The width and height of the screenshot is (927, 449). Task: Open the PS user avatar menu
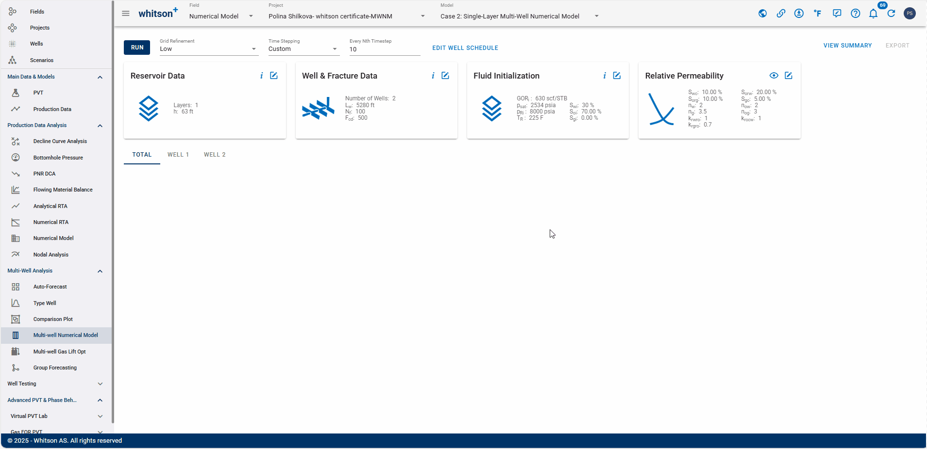[910, 14]
